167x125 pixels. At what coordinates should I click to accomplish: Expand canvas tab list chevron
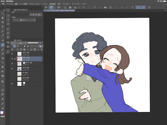click(165, 10)
